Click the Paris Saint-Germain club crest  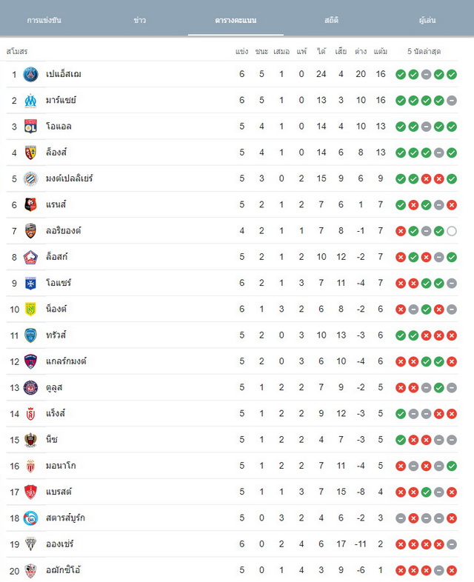tap(30, 74)
